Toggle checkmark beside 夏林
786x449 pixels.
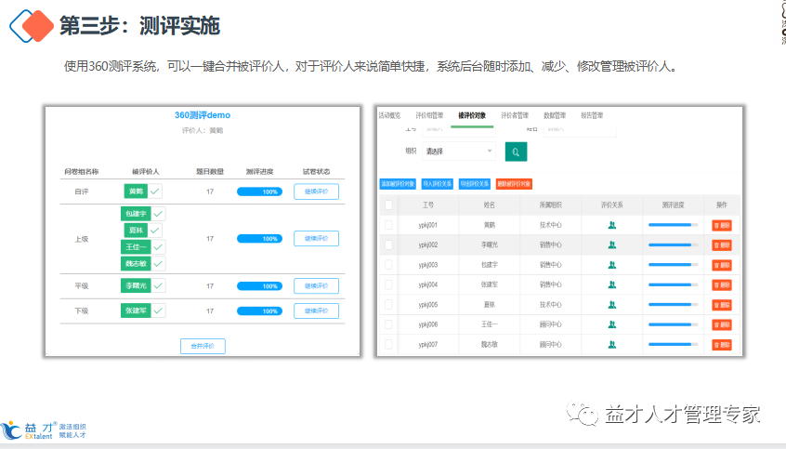[x=155, y=231]
